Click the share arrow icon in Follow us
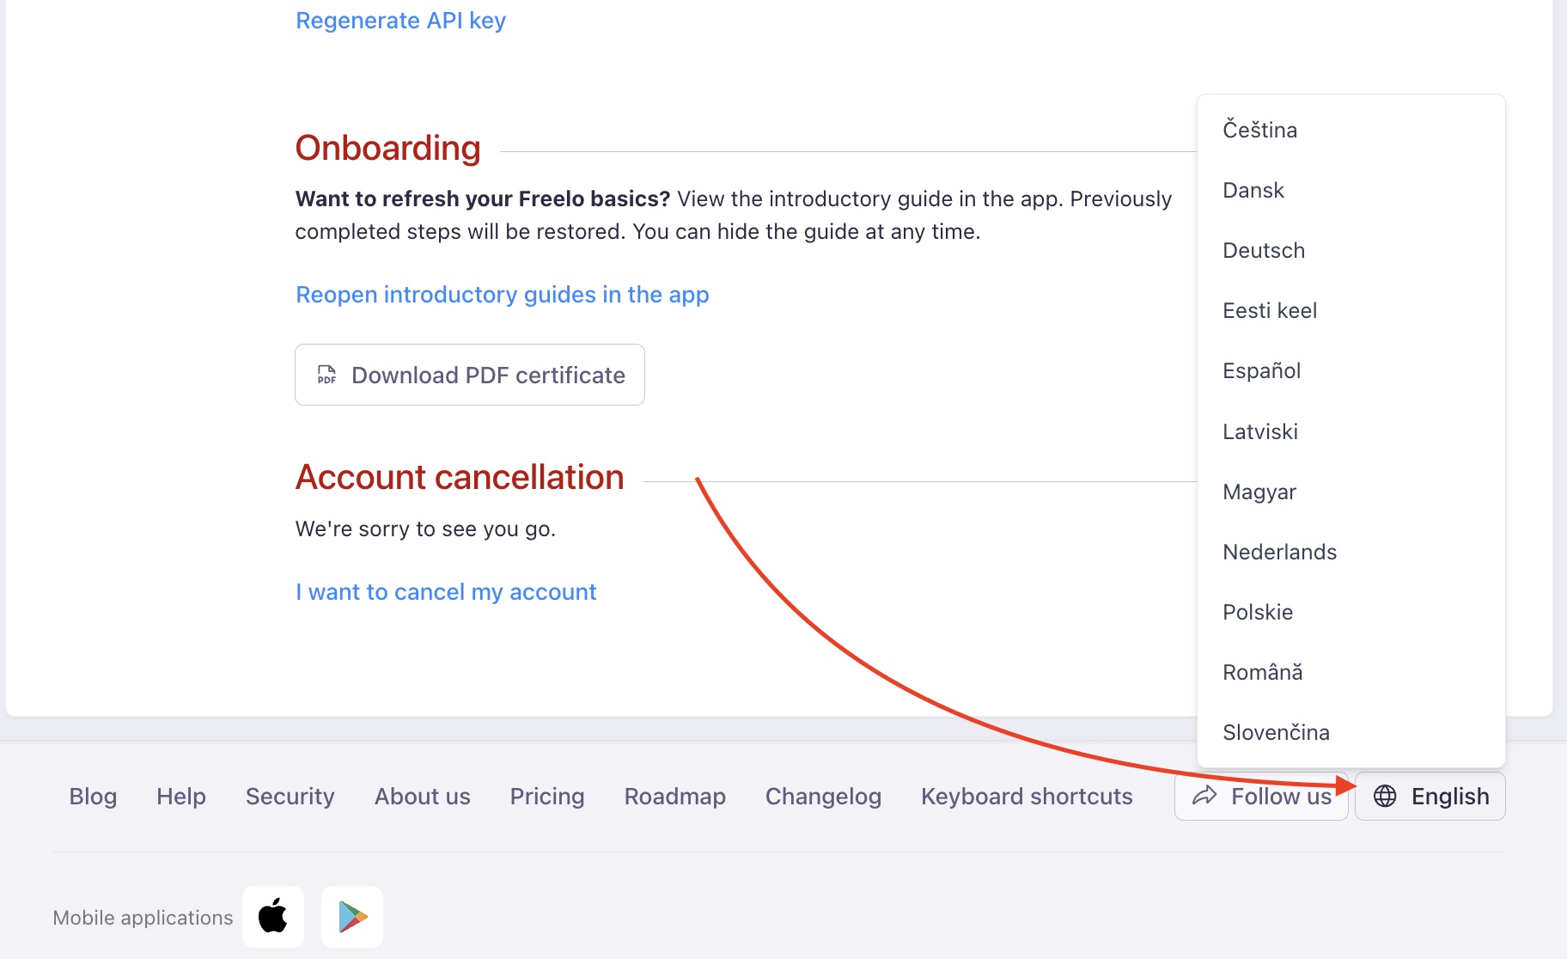This screenshot has height=959, width=1567. click(x=1204, y=796)
